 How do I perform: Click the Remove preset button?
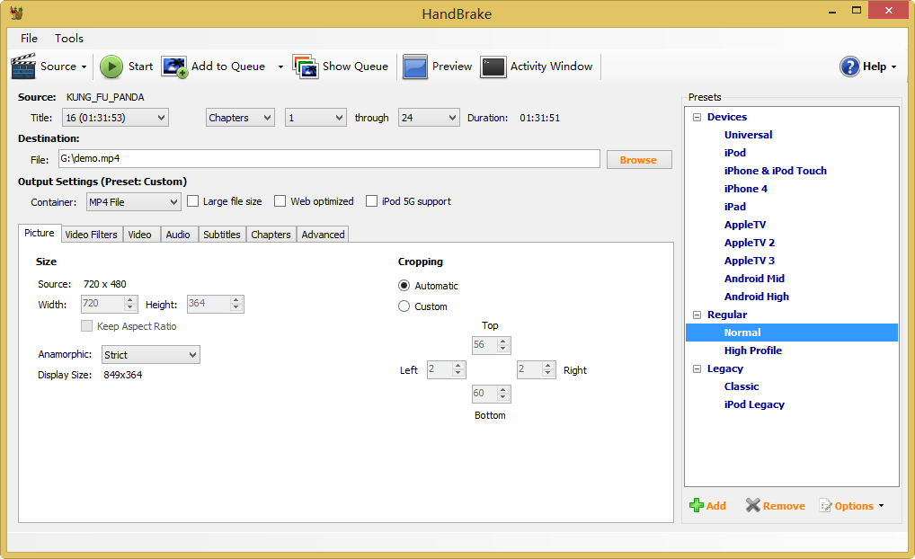(775, 506)
